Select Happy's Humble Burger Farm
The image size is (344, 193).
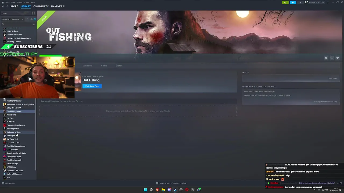[19, 38]
